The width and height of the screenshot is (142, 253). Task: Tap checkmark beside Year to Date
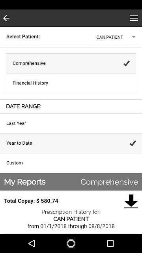pos(133,143)
